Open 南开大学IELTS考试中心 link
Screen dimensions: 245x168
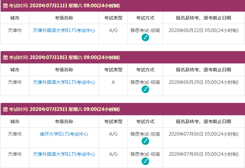[x=64, y=134]
